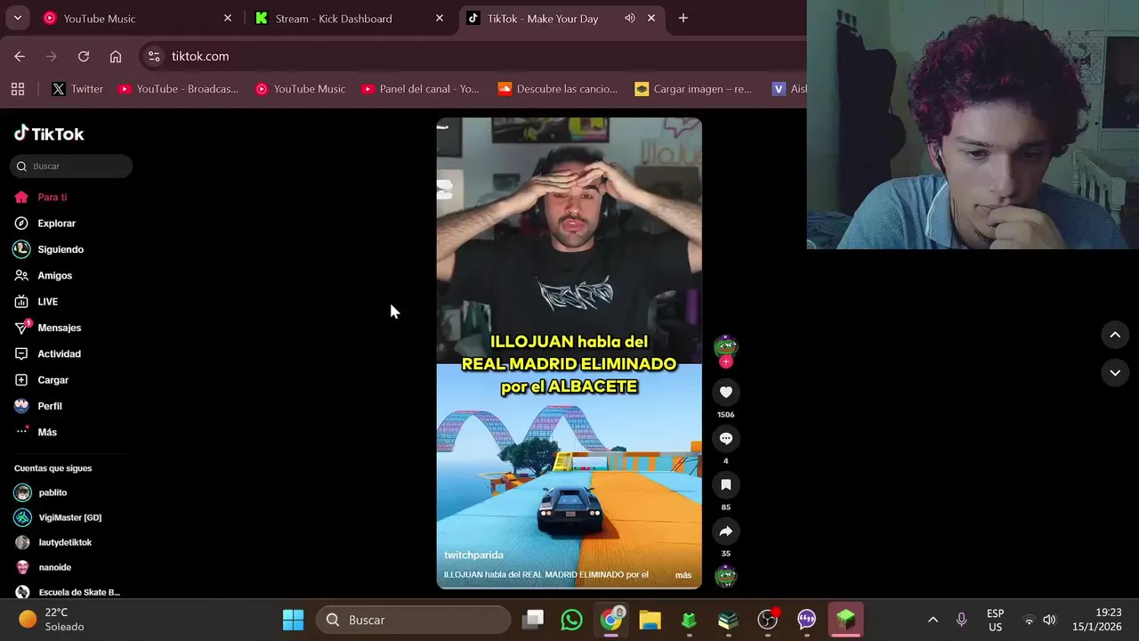View site information icon in address bar
The image size is (1139, 641).
click(154, 56)
